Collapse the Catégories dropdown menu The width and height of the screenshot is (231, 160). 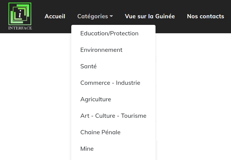point(92,16)
